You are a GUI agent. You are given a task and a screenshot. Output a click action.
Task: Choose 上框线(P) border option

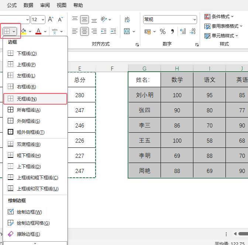pos(35,64)
